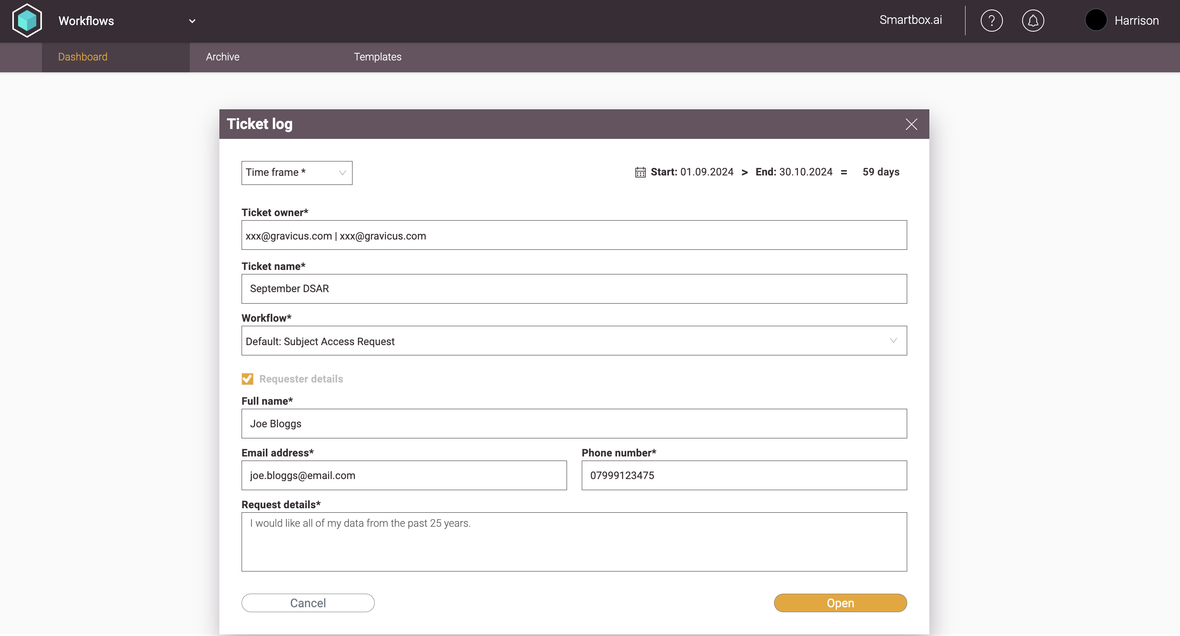This screenshot has width=1180, height=636.
Task: Open notifications bell icon
Action: 1032,21
